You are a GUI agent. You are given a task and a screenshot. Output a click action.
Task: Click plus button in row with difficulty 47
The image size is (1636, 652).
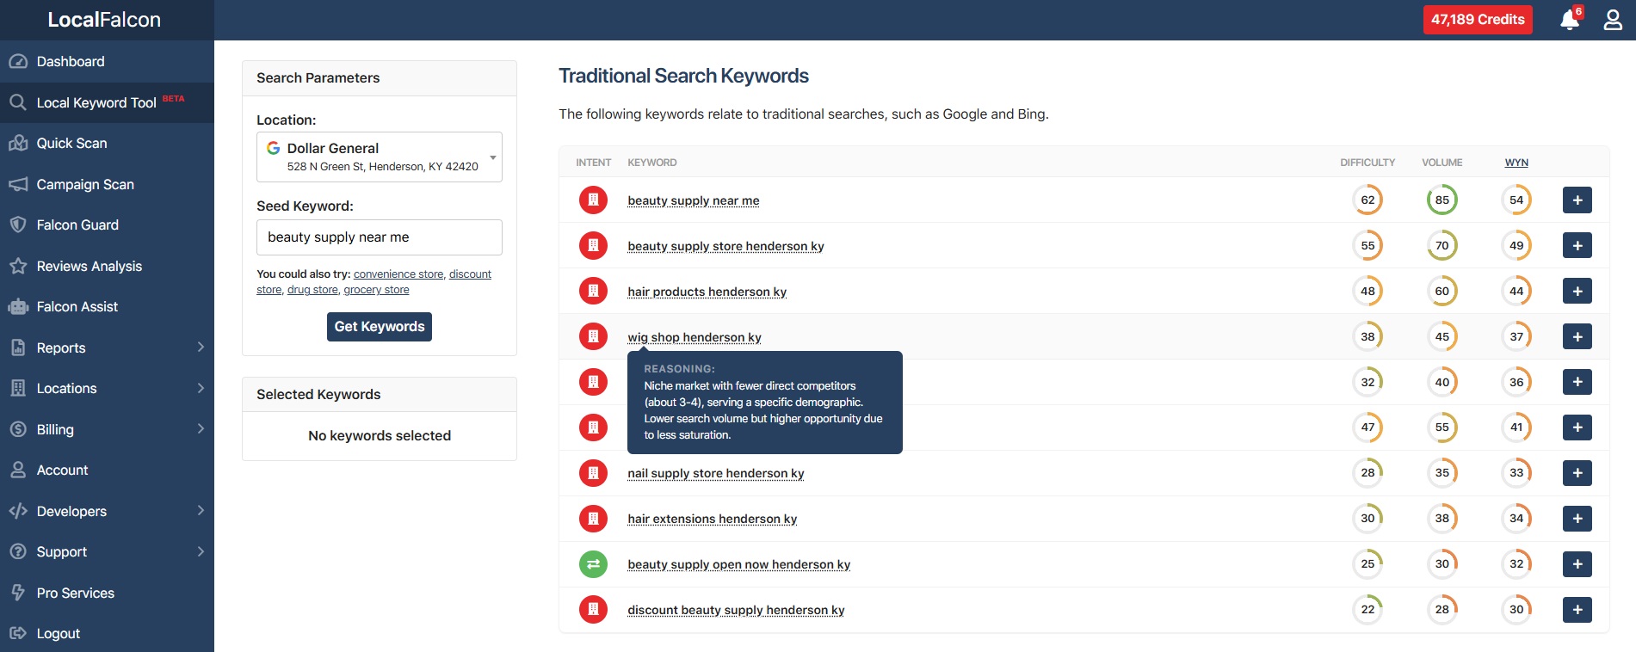(1577, 427)
